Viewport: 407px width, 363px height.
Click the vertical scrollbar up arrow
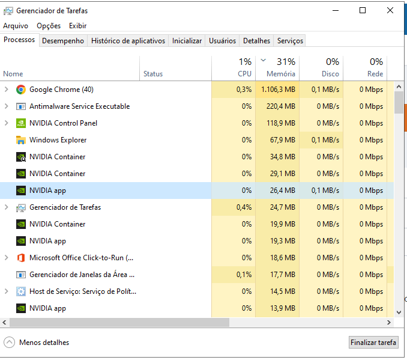point(399,87)
